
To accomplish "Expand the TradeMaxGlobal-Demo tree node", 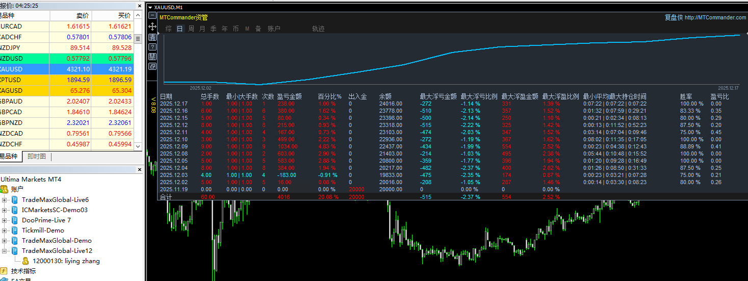I will pyautogui.click(x=5, y=240).
